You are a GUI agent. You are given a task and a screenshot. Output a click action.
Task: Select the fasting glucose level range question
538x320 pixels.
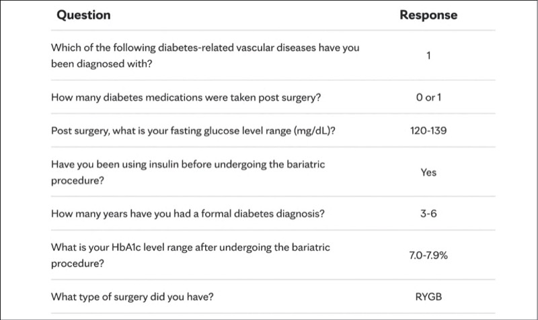point(193,130)
